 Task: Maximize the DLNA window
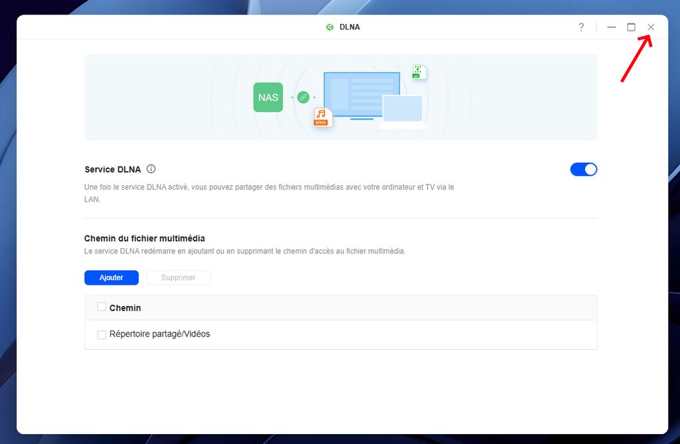631,27
